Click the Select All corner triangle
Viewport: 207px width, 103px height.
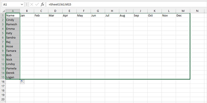pyautogui.click(x=4, y=11)
